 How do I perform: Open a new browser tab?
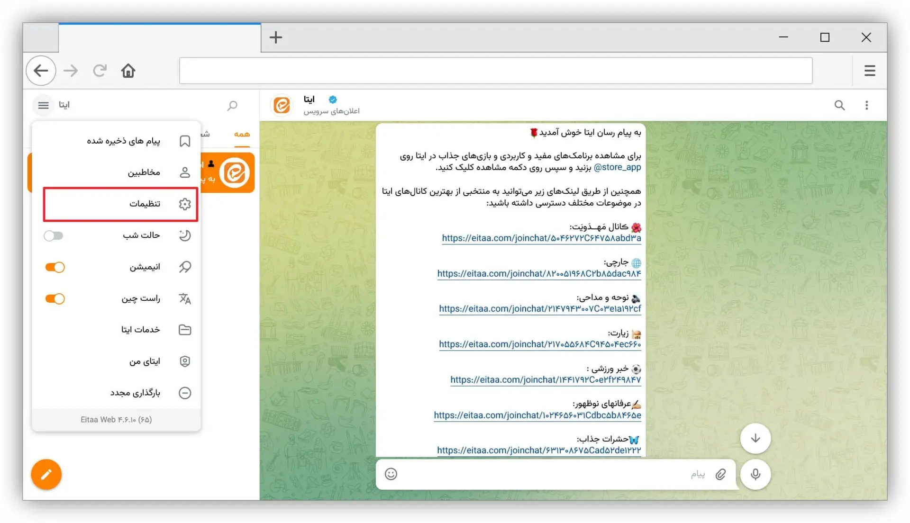pyautogui.click(x=276, y=37)
